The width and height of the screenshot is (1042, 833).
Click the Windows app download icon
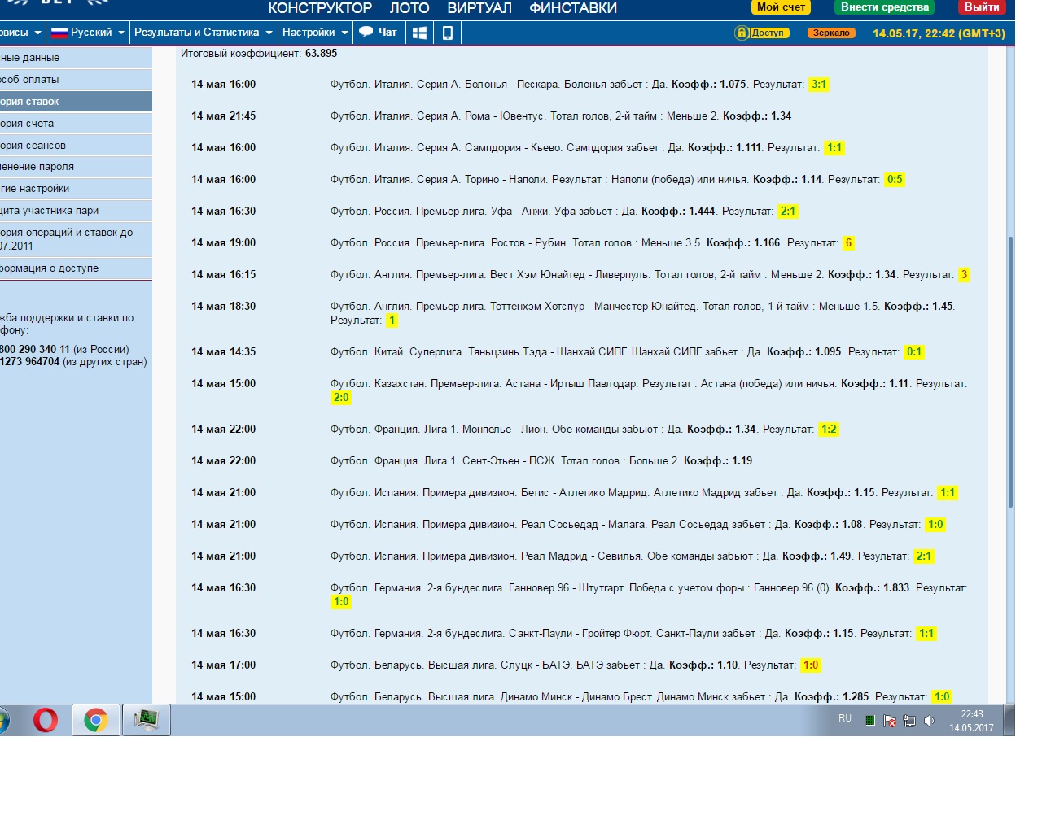[420, 33]
